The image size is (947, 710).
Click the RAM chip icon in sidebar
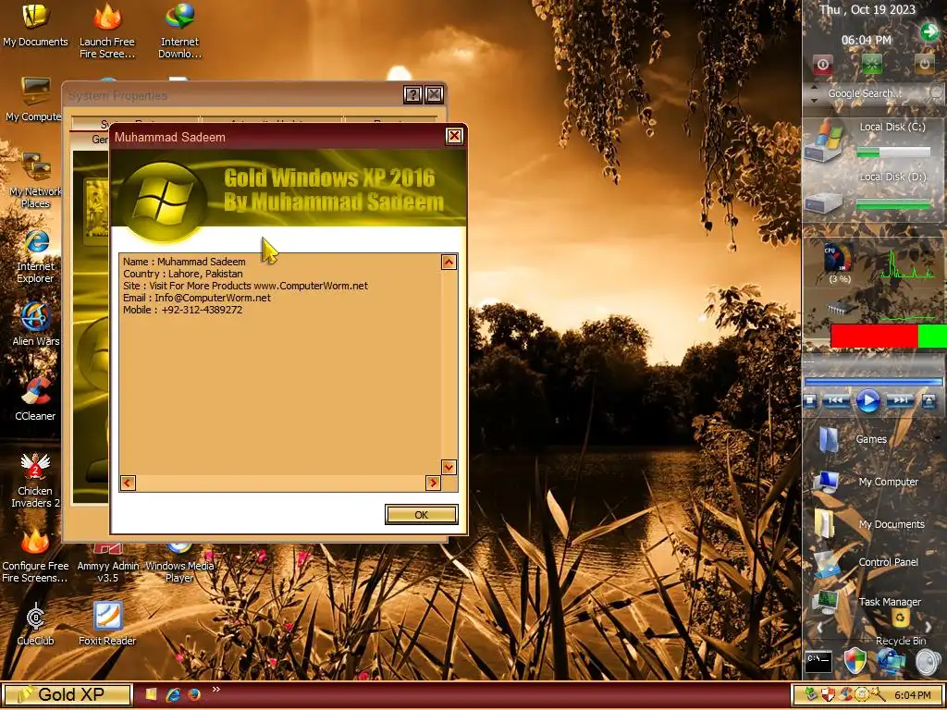842,309
